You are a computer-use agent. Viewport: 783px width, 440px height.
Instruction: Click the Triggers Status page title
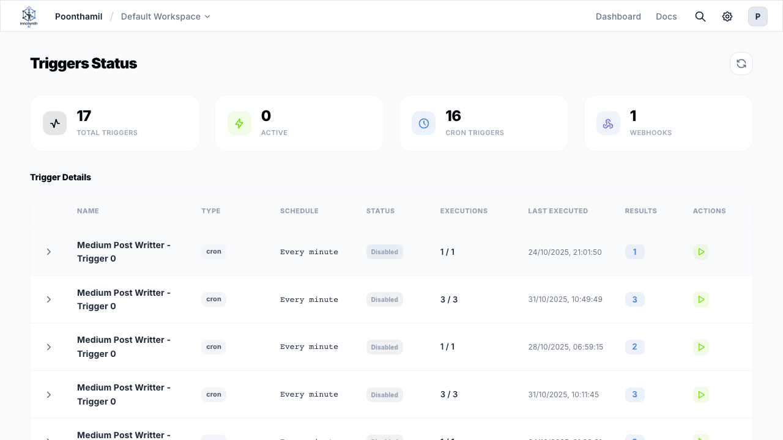[x=84, y=64]
